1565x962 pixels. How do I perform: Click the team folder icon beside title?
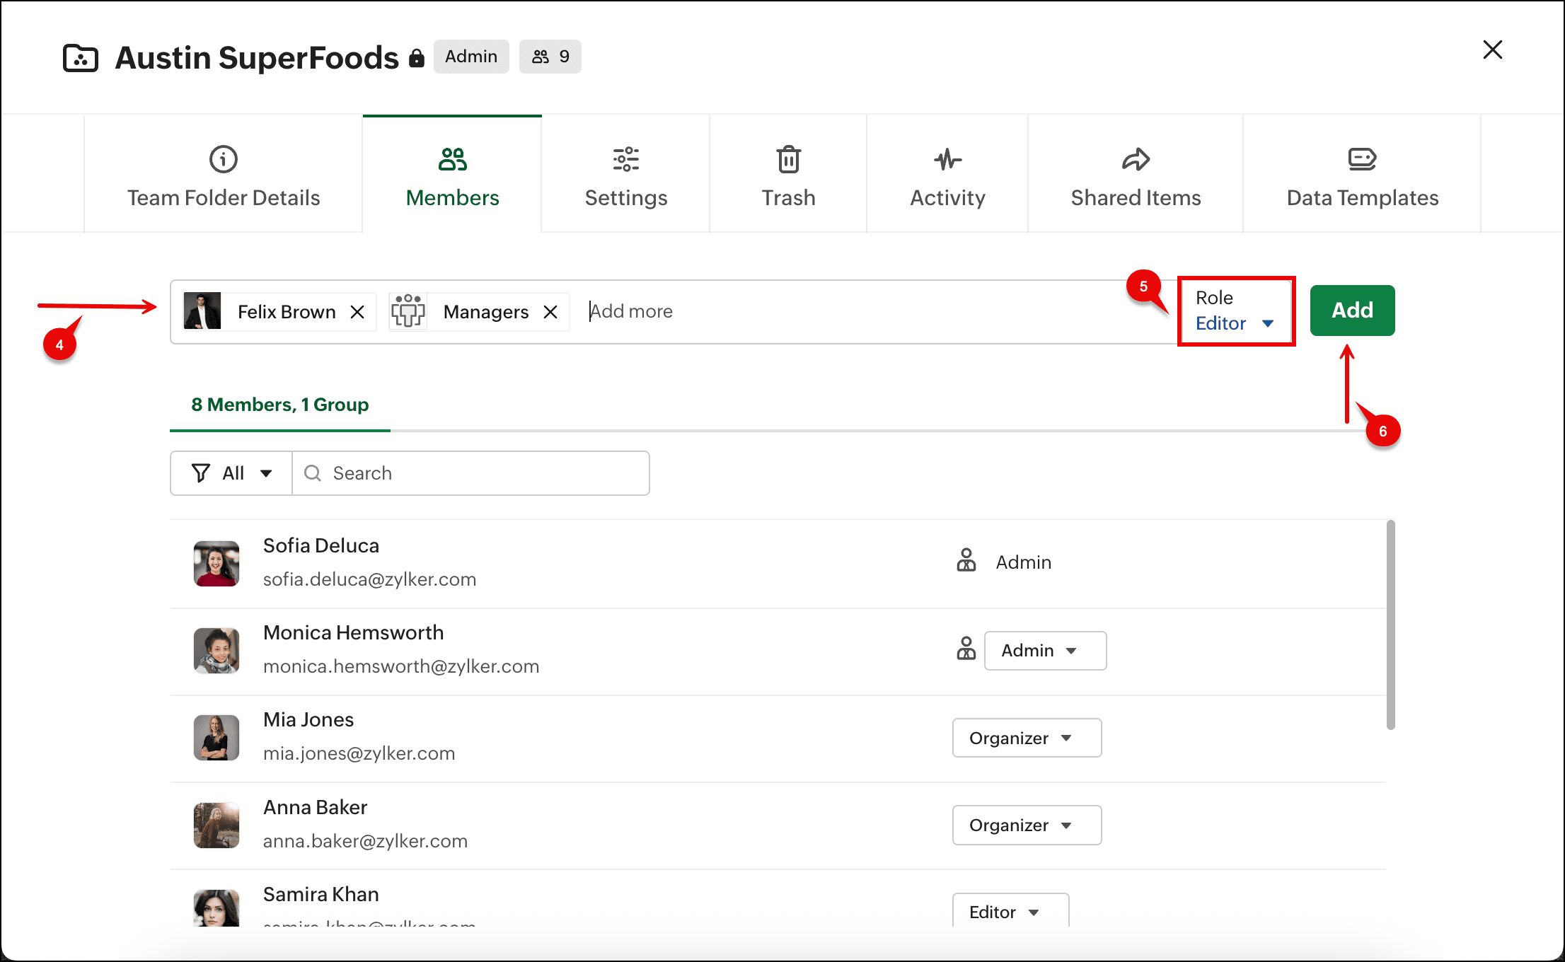[81, 58]
